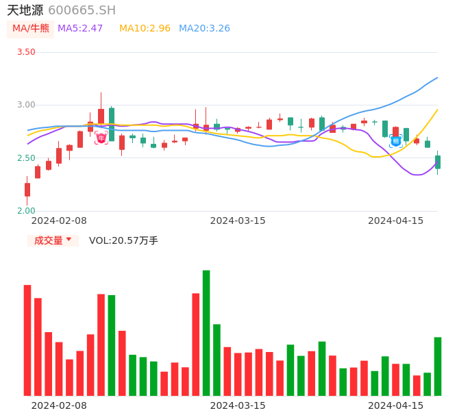Toggle the MA10:2.96 yellow line legend
This screenshot has width=470, height=415.
[x=145, y=29]
